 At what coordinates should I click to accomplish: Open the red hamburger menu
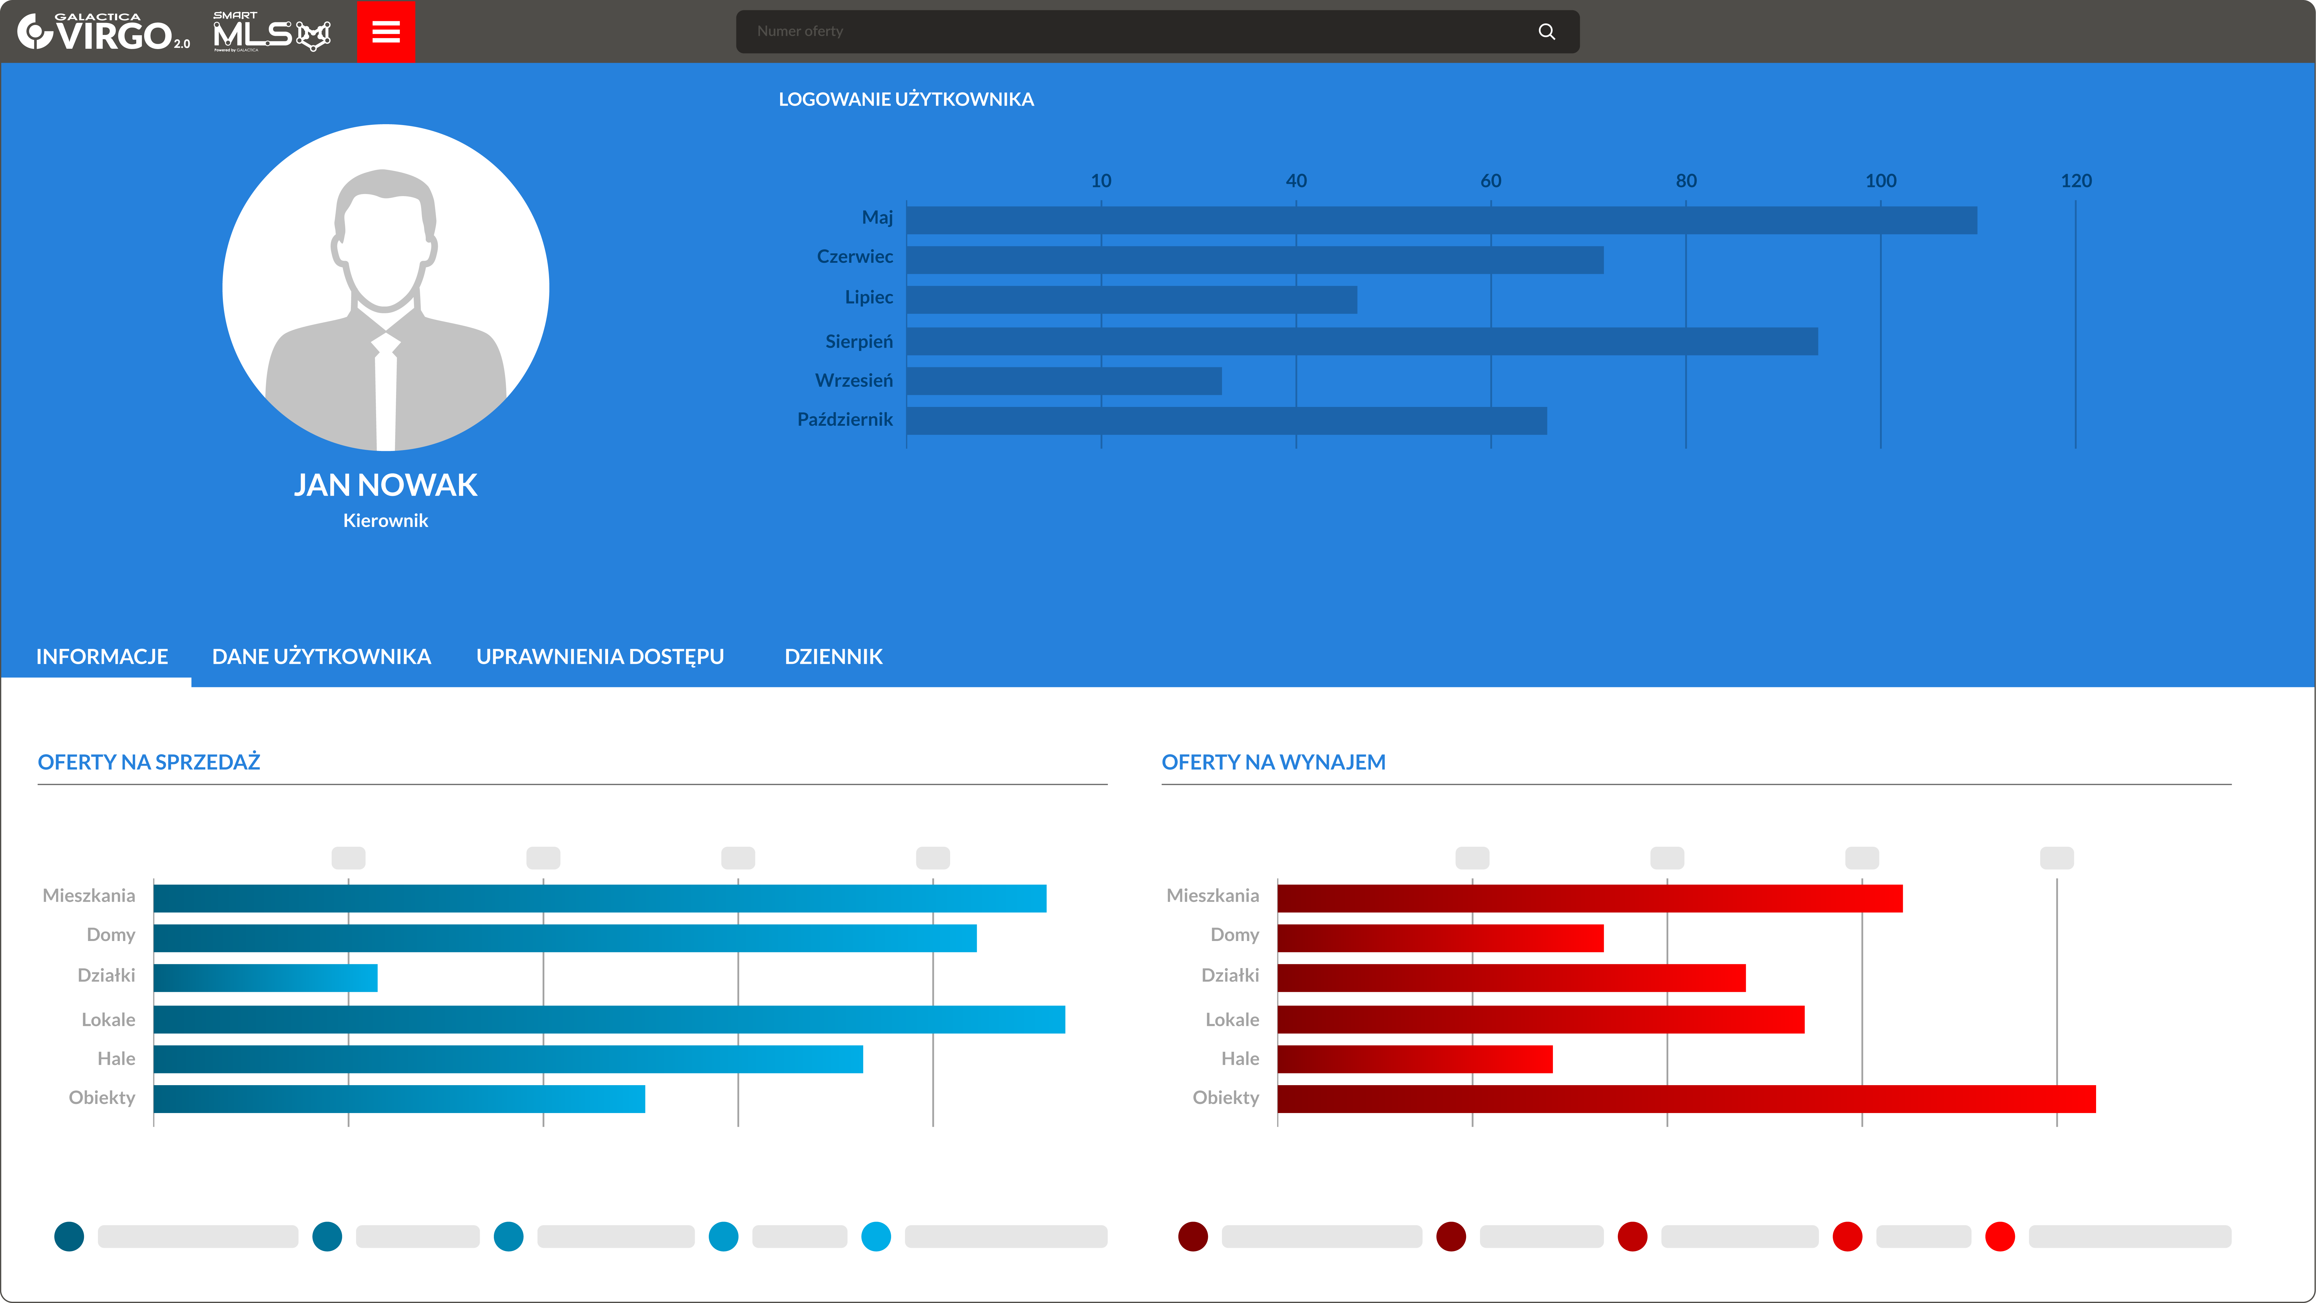tap(386, 31)
